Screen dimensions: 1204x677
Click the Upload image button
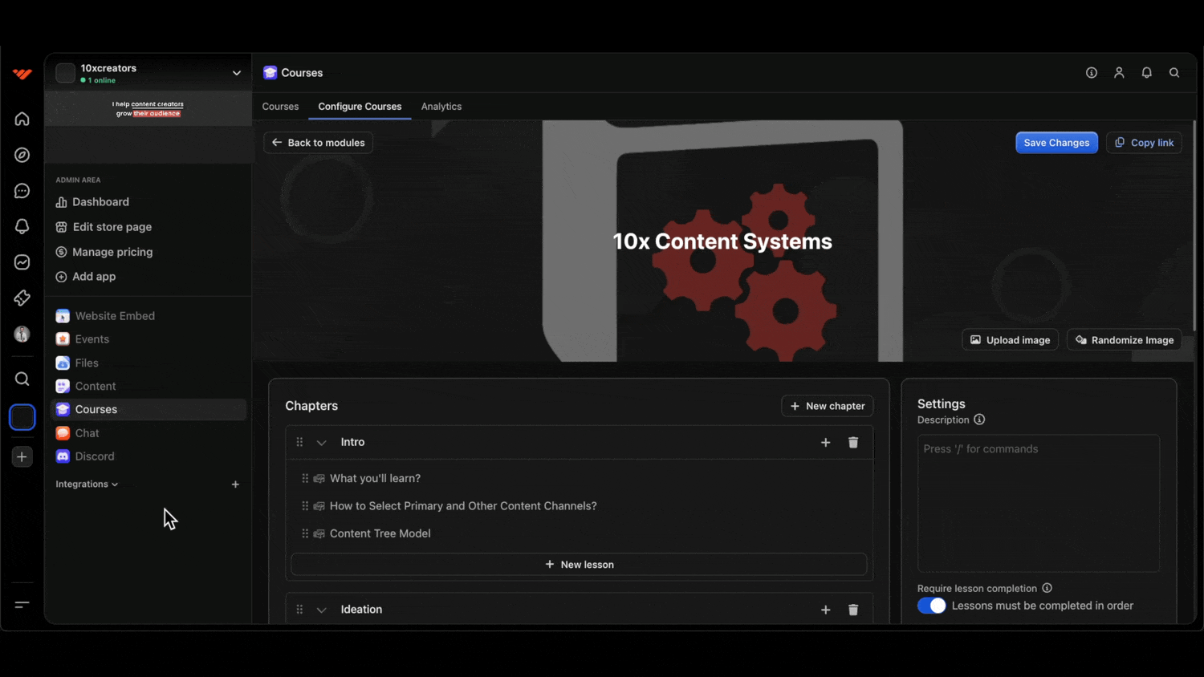click(x=1010, y=340)
